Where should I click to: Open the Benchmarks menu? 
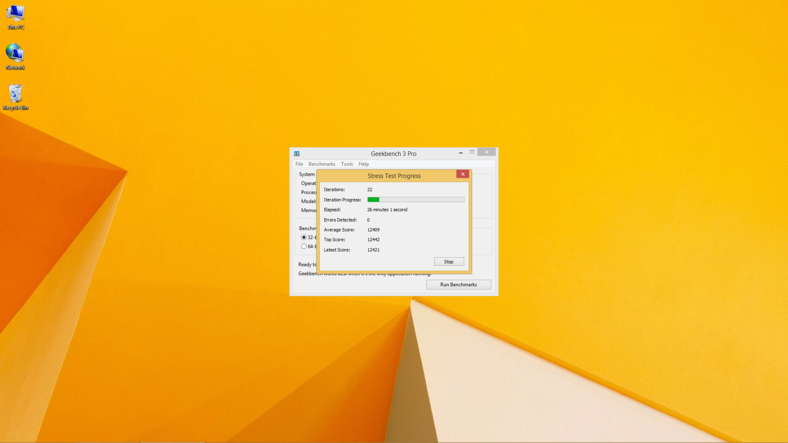321,164
